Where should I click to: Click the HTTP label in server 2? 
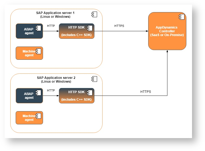coord(51,90)
